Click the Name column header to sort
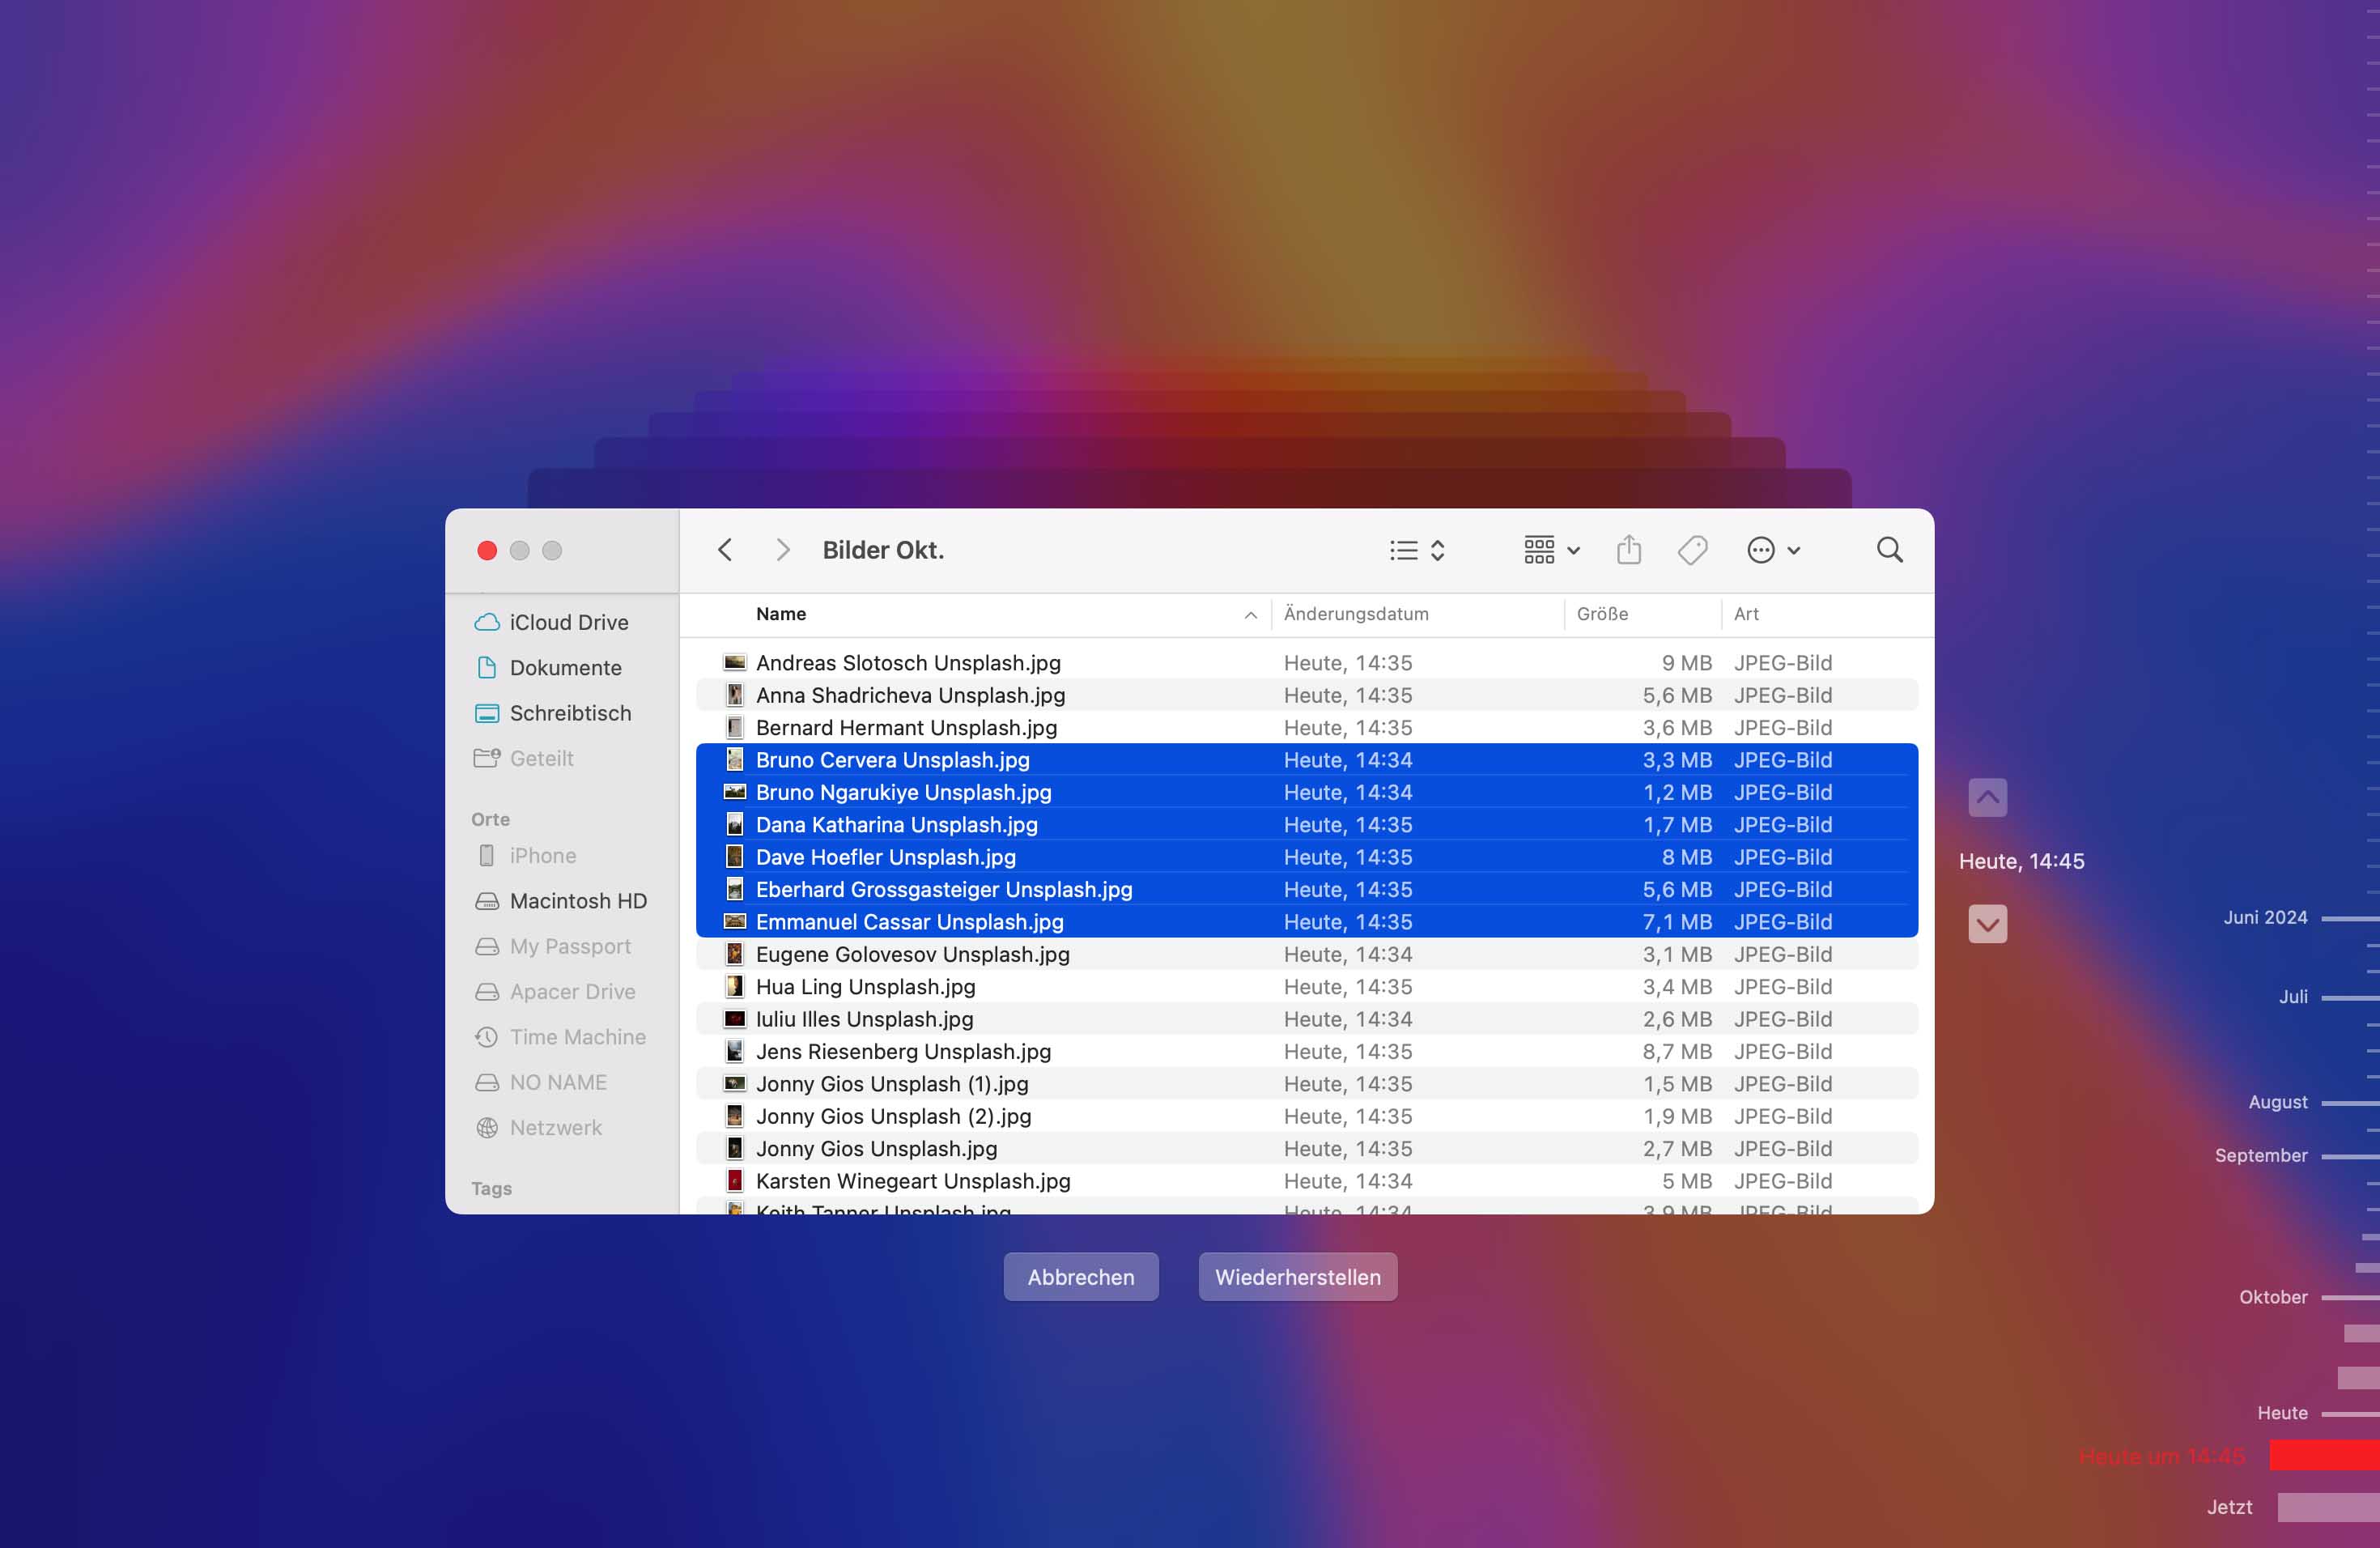2380x1548 pixels. coord(779,613)
